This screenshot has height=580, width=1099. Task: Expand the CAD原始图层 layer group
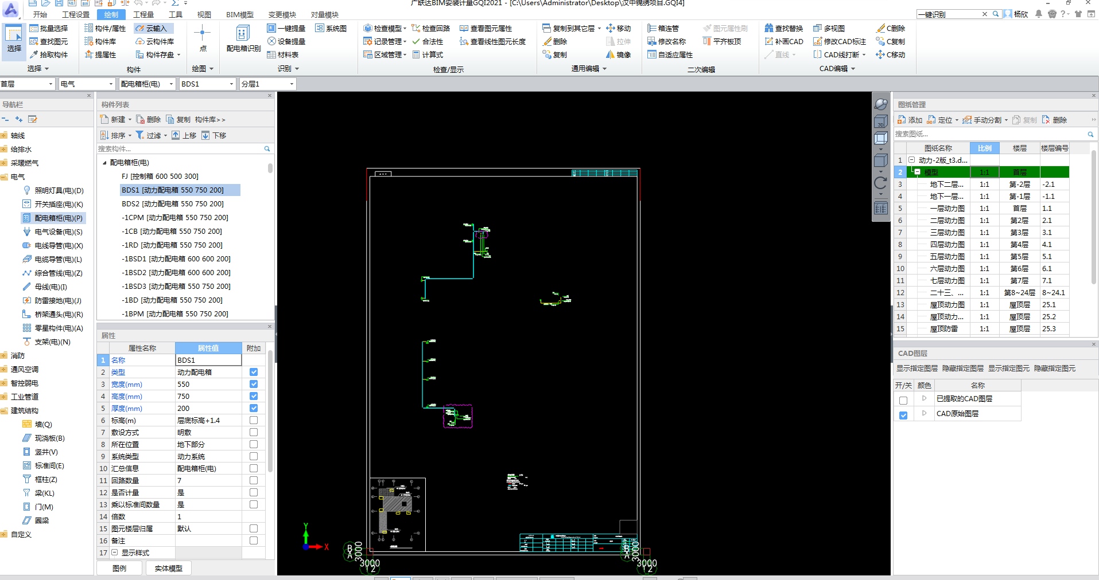click(924, 413)
